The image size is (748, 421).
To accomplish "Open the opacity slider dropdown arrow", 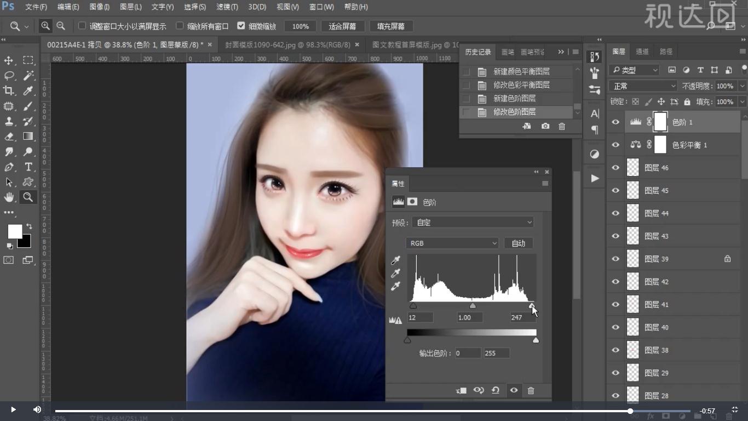I will pyautogui.click(x=743, y=86).
